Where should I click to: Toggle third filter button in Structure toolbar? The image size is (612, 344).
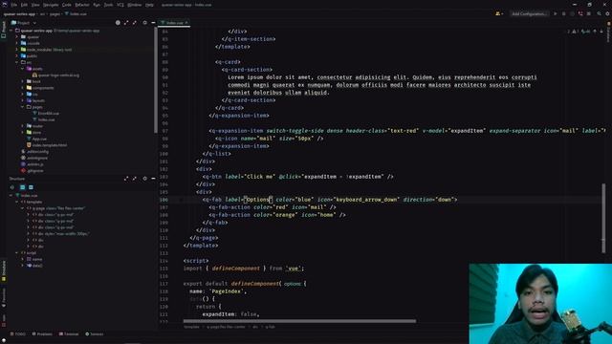coord(31,187)
